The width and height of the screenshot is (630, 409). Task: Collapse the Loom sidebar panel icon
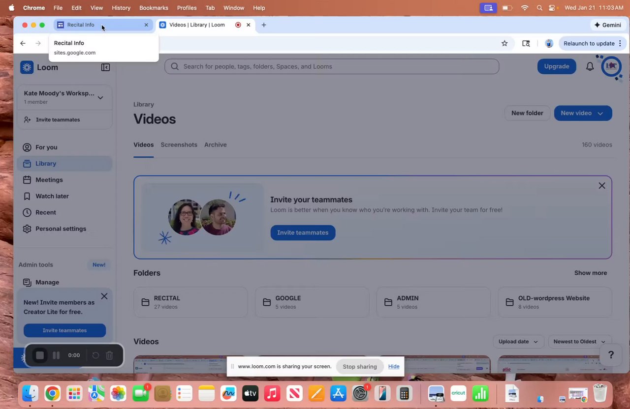[105, 67]
